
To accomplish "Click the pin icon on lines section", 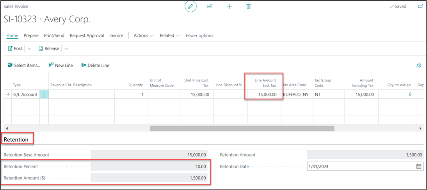I will 418,66.
